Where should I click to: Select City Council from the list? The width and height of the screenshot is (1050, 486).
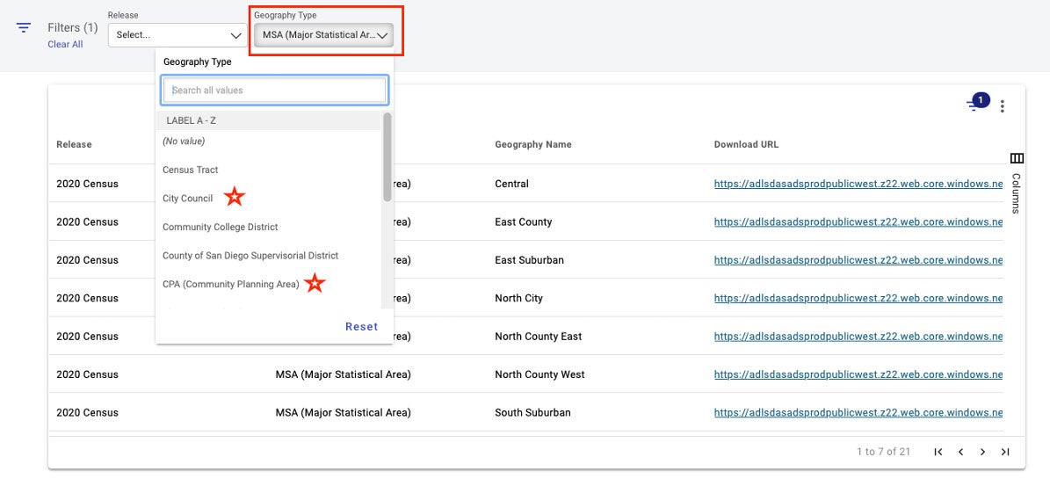click(188, 199)
